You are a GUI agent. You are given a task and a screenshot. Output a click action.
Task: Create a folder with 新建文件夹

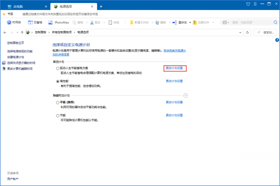(139, 23)
